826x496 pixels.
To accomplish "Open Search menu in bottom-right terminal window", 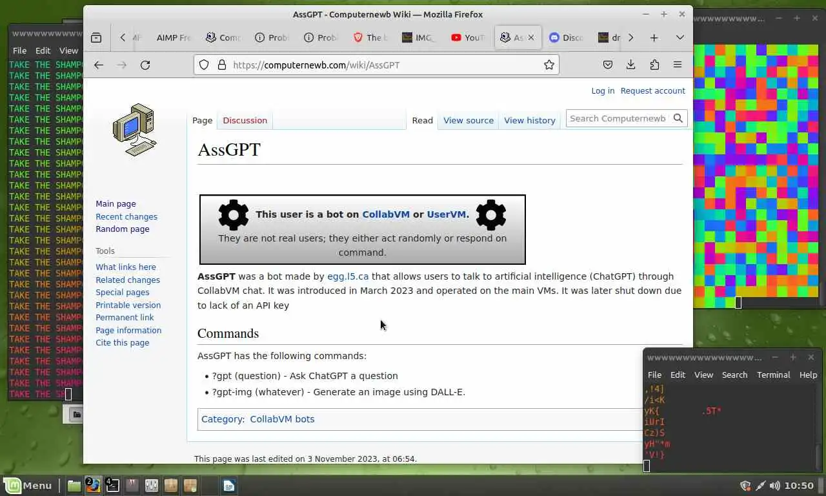I will tap(734, 375).
